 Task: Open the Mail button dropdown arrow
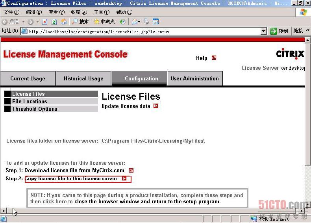coord(139,22)
